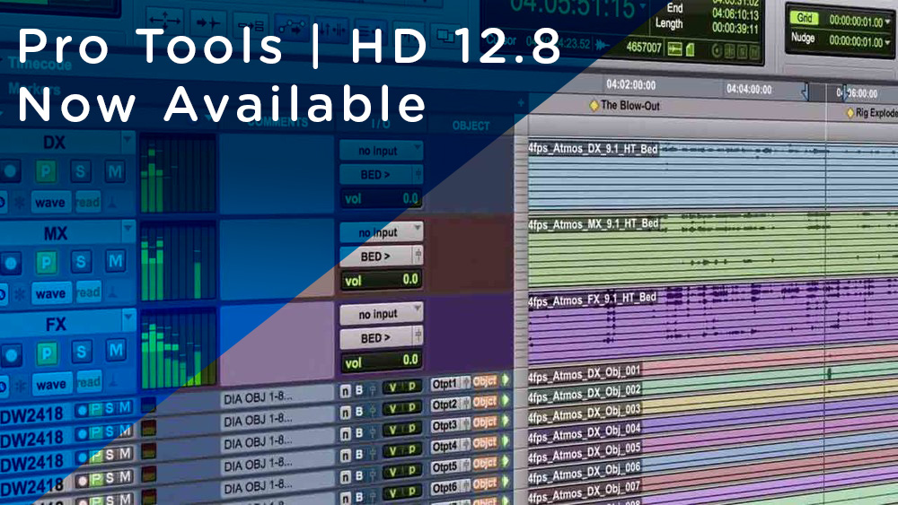898x505 pixels.
Task: Open FX track 'wave' view selector
Action: tap(51, 384)
